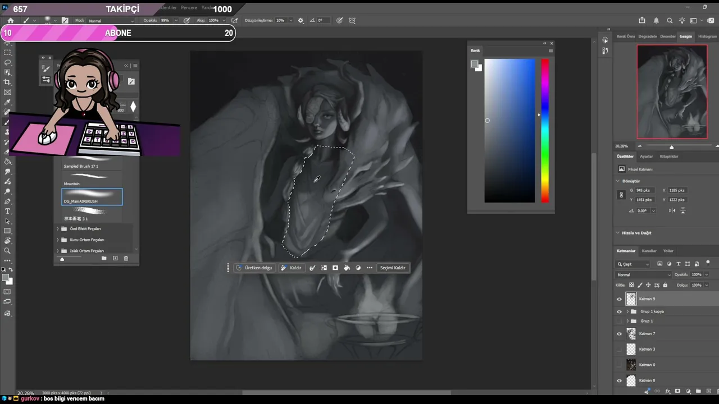
Task: Click the new adjustment layer icon
Action: click(x=688, y=391)
